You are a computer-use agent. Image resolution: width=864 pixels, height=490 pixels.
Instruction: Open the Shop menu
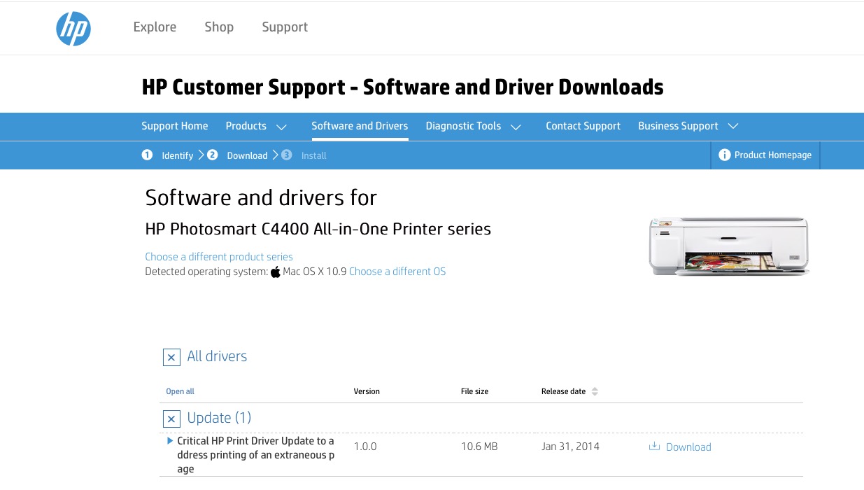coord(219,27)
